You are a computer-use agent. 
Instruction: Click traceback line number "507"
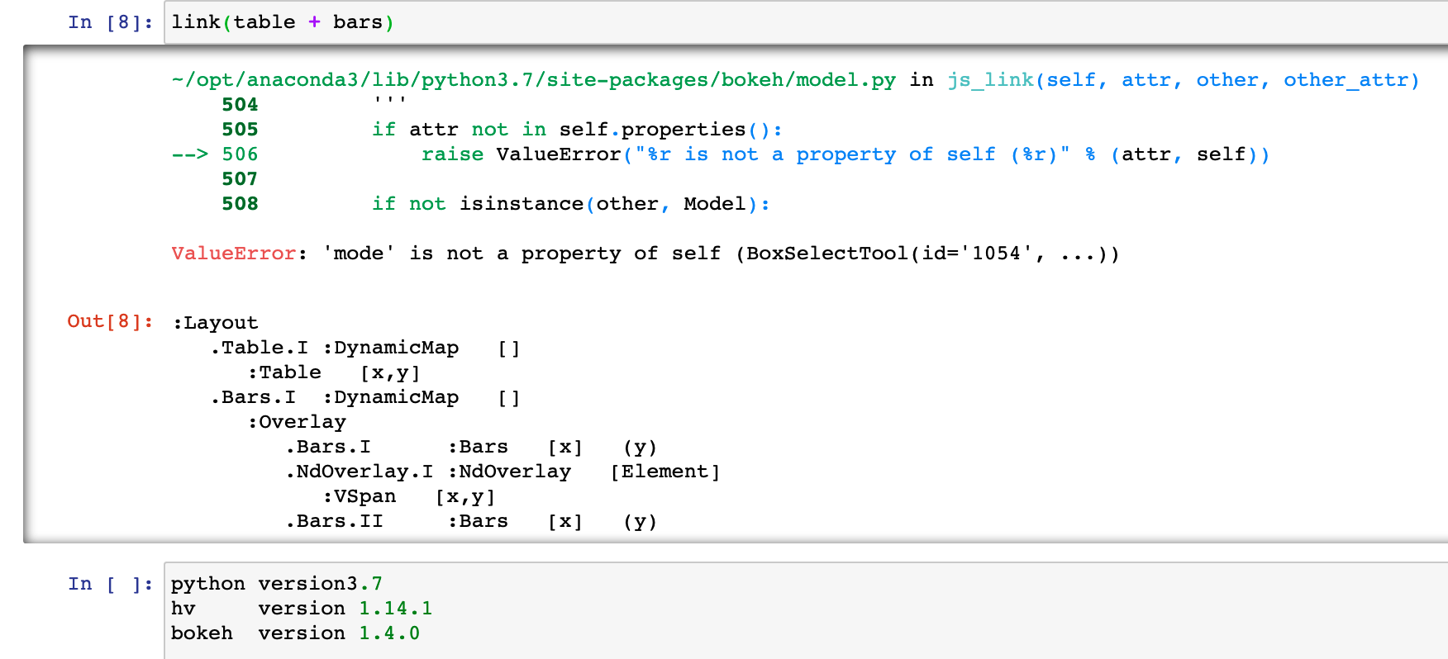pos(240,179)
